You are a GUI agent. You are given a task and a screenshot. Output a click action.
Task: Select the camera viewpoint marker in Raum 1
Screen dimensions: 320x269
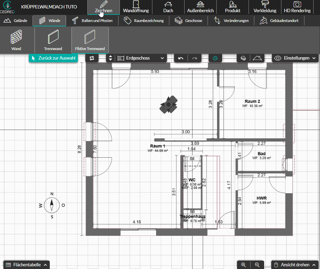(x=168, y=105)
